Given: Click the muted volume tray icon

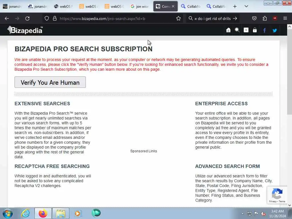Looking at the screenshot, I should [x=263, y=214].
